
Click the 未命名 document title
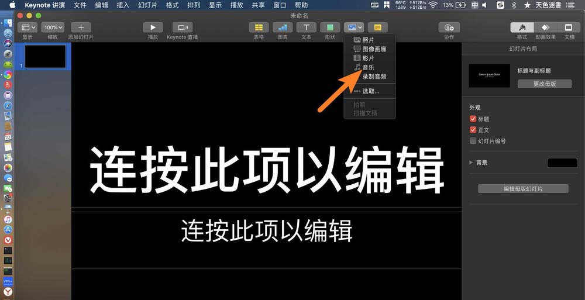click(299, 16)
